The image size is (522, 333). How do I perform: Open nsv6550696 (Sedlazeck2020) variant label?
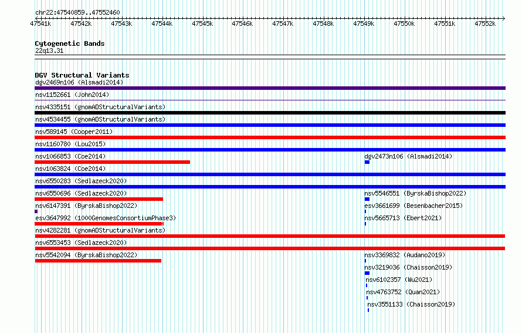81,193
